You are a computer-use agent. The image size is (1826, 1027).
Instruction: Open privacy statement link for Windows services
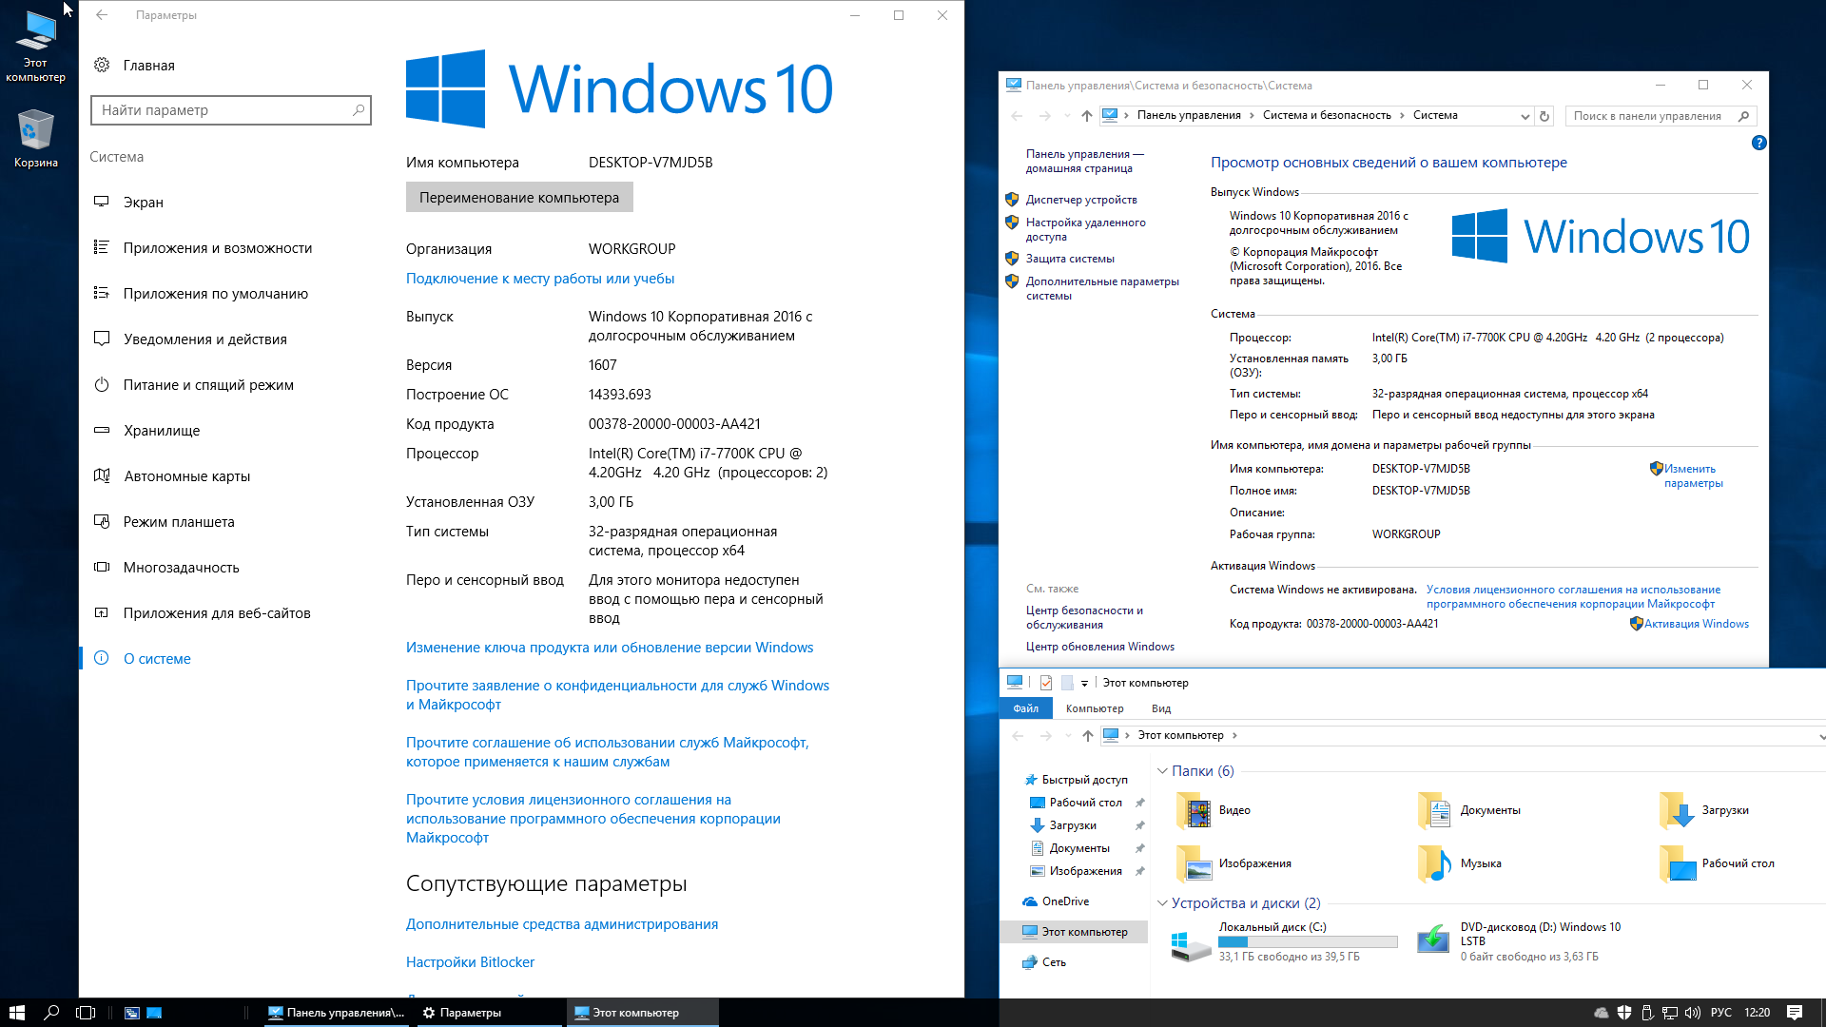617,695
